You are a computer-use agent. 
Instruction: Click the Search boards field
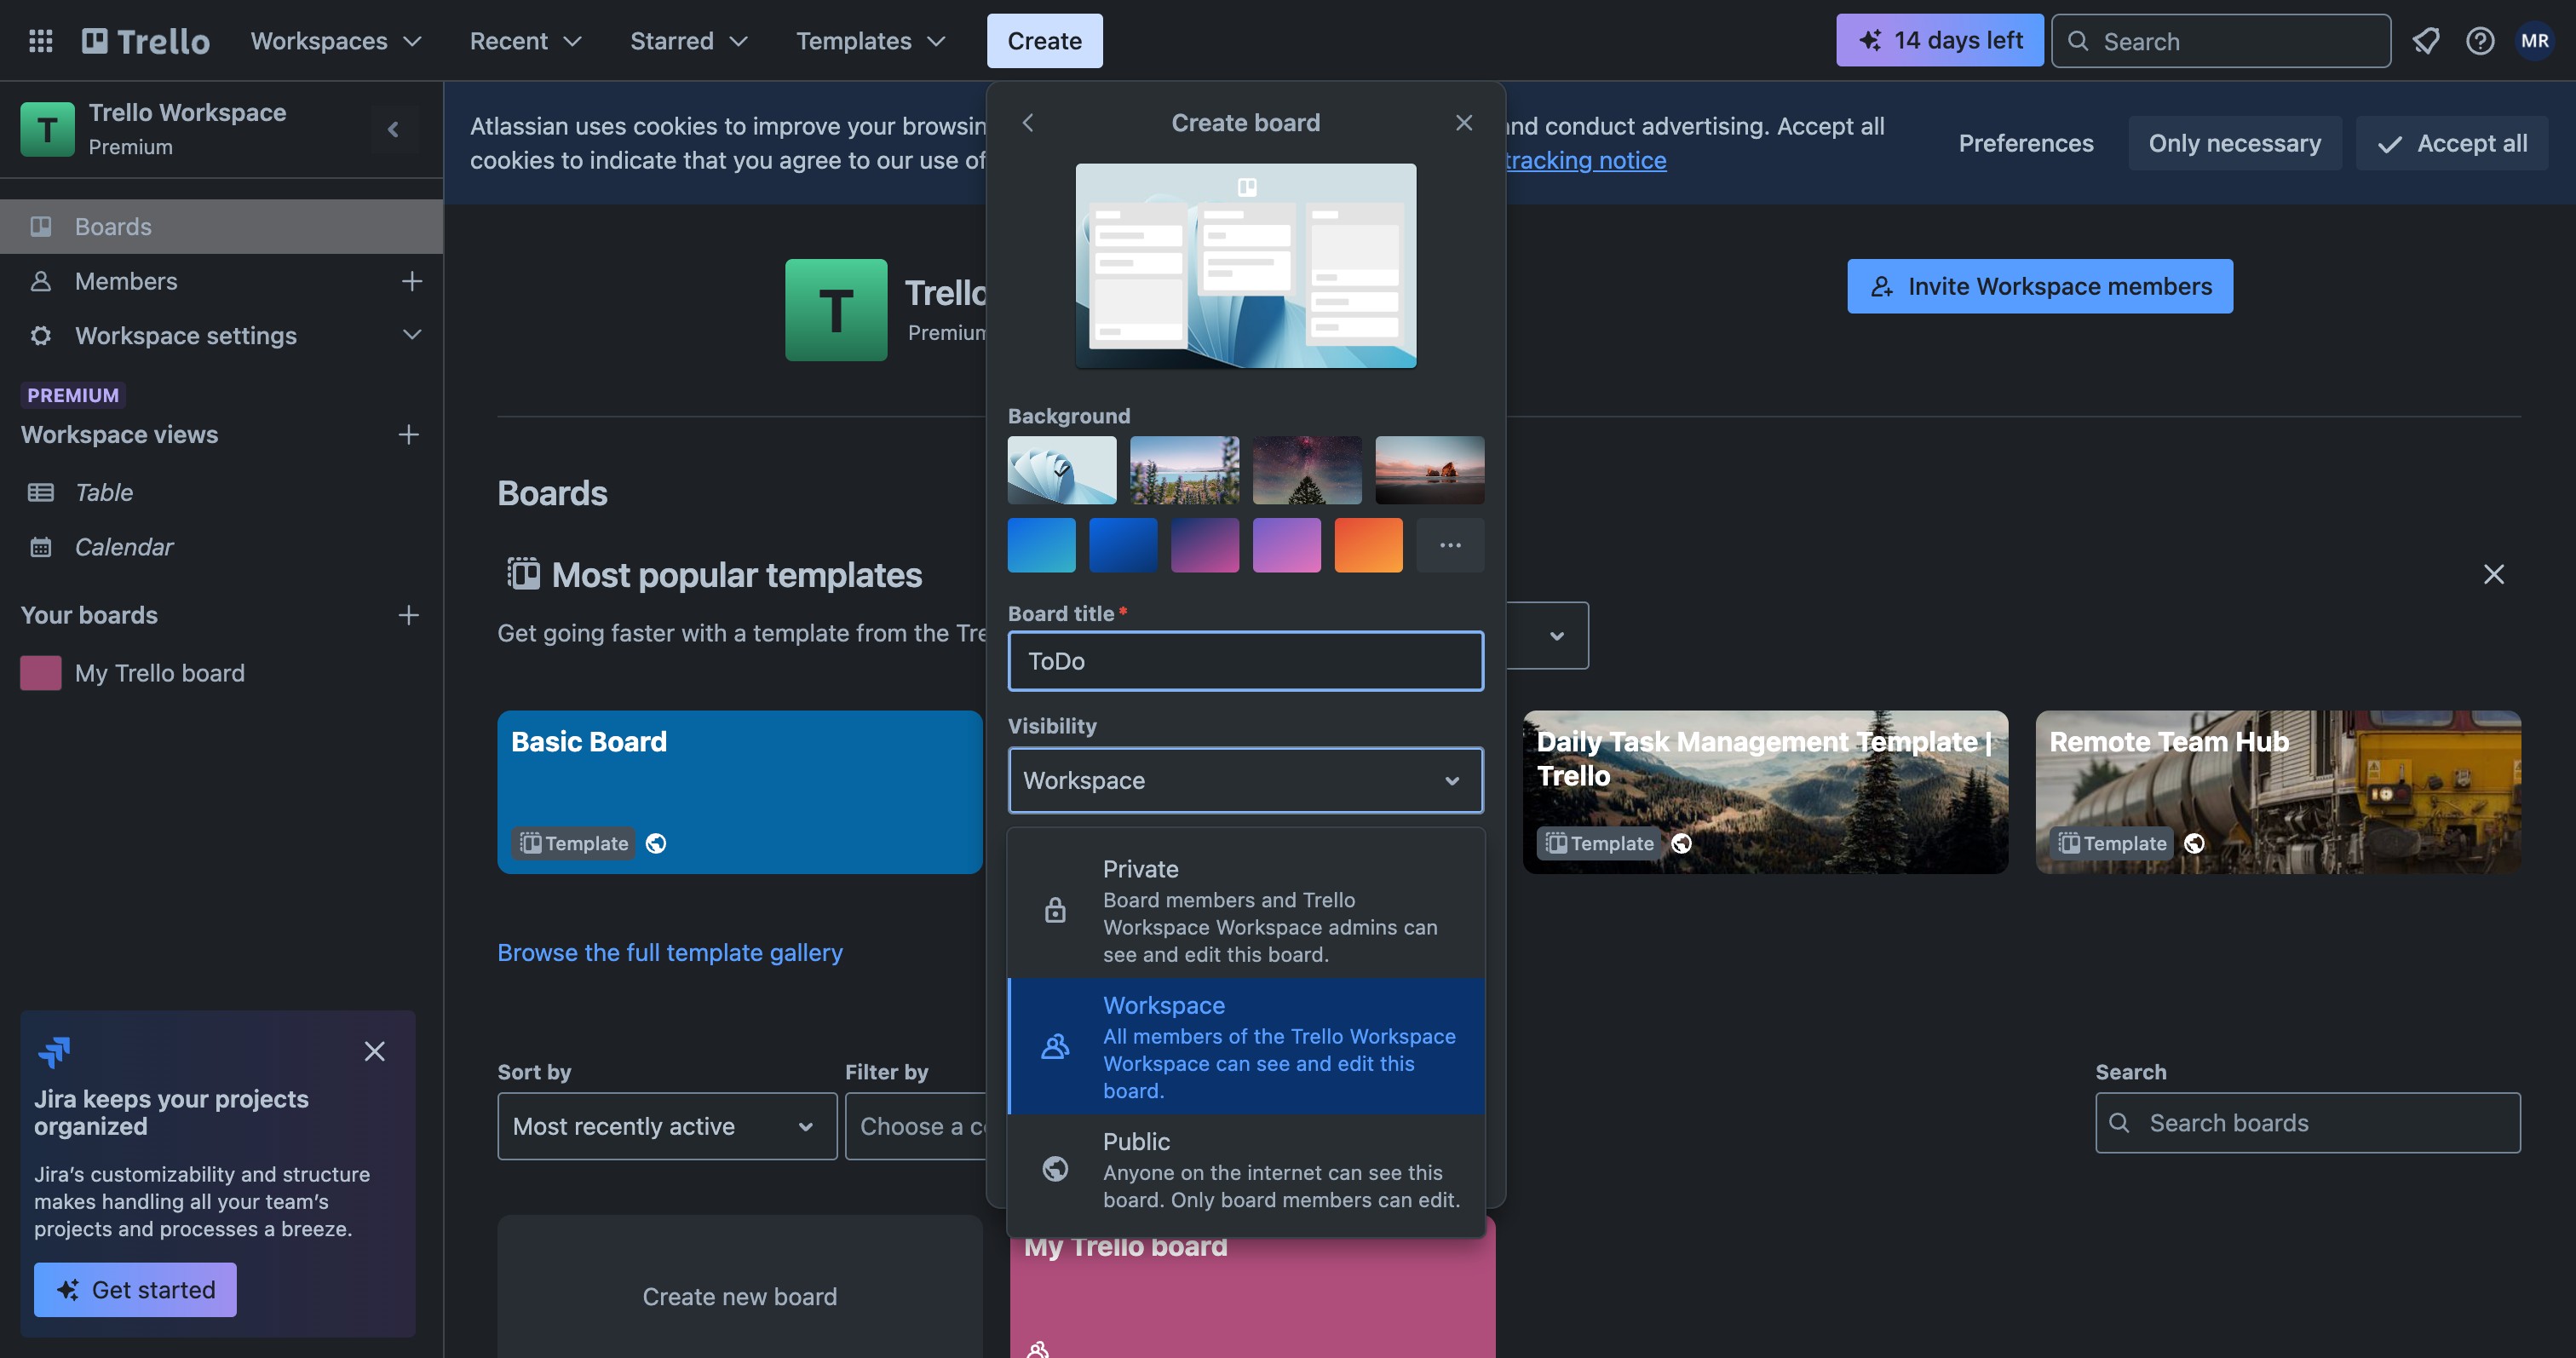pos(2307,1123)
